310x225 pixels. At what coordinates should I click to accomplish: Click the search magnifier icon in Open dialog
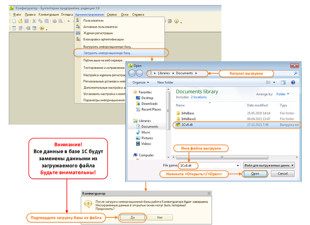(x=296, y=73)
